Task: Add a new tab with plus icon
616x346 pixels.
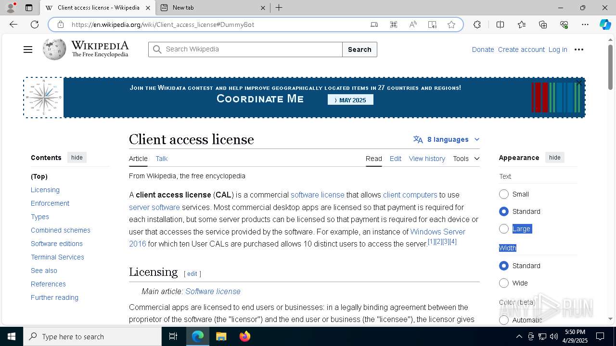Action: tap(279, 8)
